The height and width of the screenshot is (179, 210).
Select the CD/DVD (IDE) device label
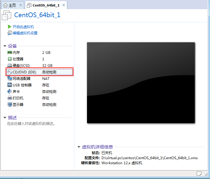click(24, 72)
